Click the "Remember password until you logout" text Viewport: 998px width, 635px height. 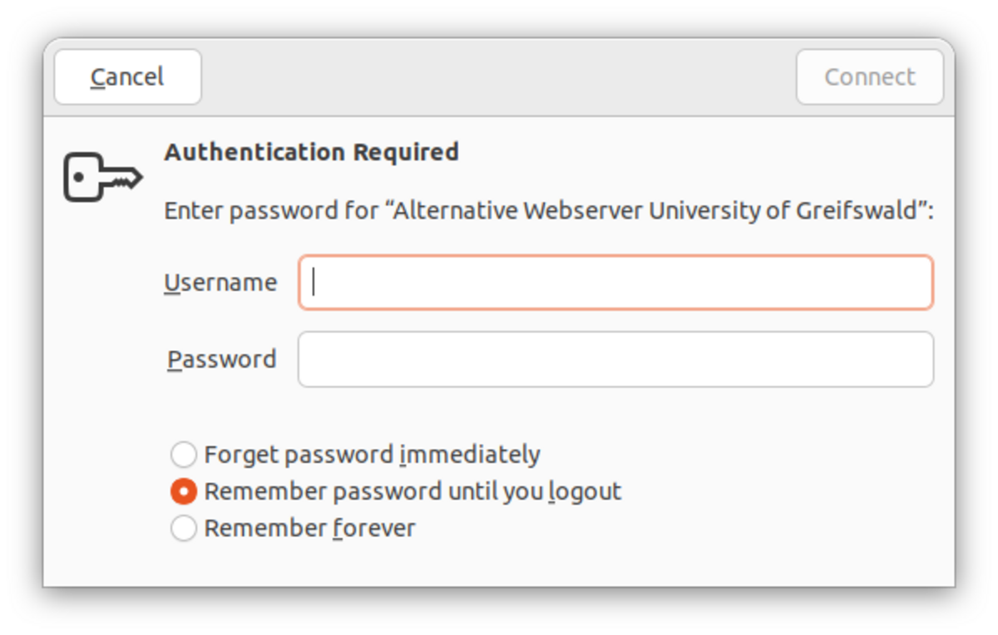click(x=413, y=491)
